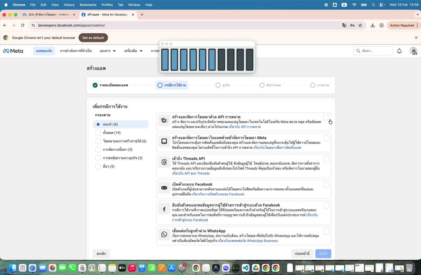The image size is (421, 275).
Task: Check the Threads API checkbox
Action: click(326, 159)
